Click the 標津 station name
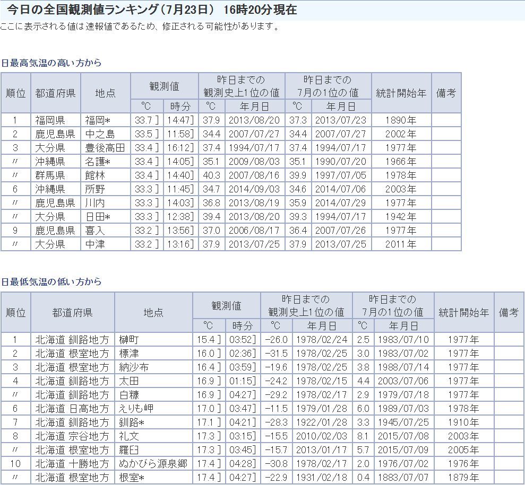The height and width of the screenshot is (485, 525). 129,354
